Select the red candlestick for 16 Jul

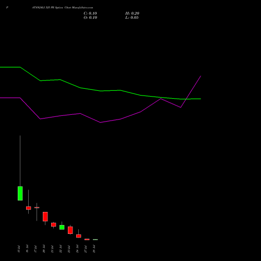[x=29, y=208]
